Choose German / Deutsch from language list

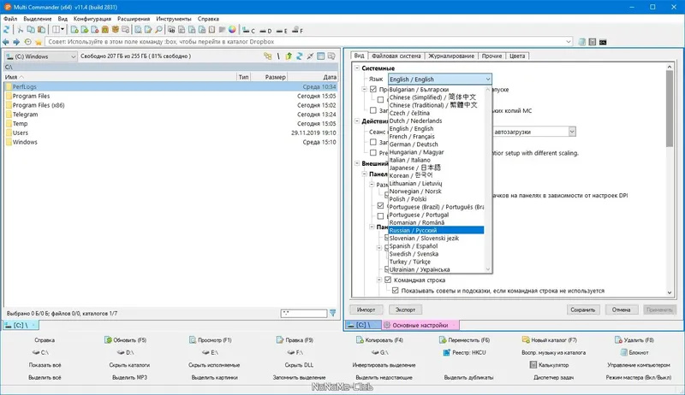(437, 144)
